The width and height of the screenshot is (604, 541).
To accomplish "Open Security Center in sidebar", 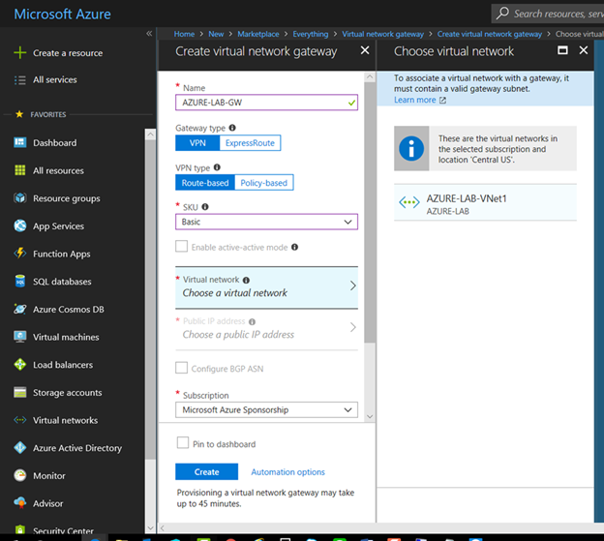I will (63, 530).
